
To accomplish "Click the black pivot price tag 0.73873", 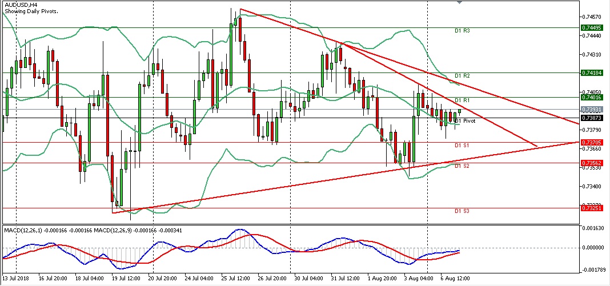I will (x=592, y=118).
